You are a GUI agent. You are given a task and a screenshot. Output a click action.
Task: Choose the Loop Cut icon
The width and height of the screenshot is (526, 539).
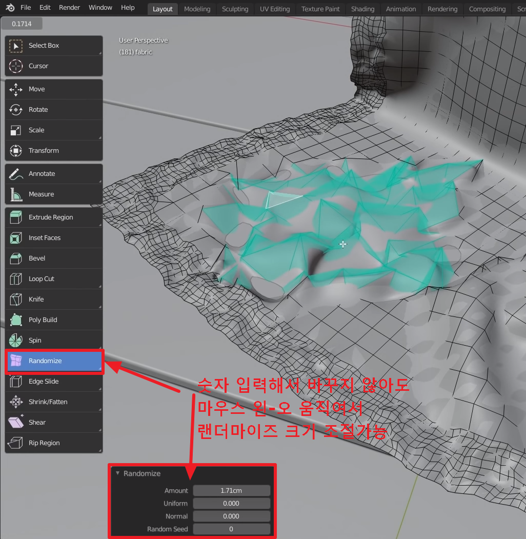pyautogui.click(x=16, y=279)
